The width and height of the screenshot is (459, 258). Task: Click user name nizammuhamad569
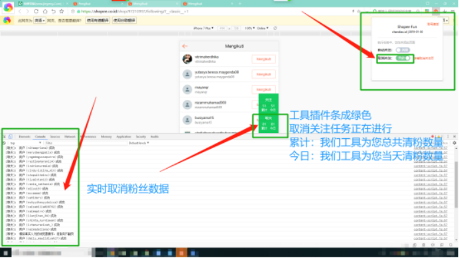click(210, 103)
